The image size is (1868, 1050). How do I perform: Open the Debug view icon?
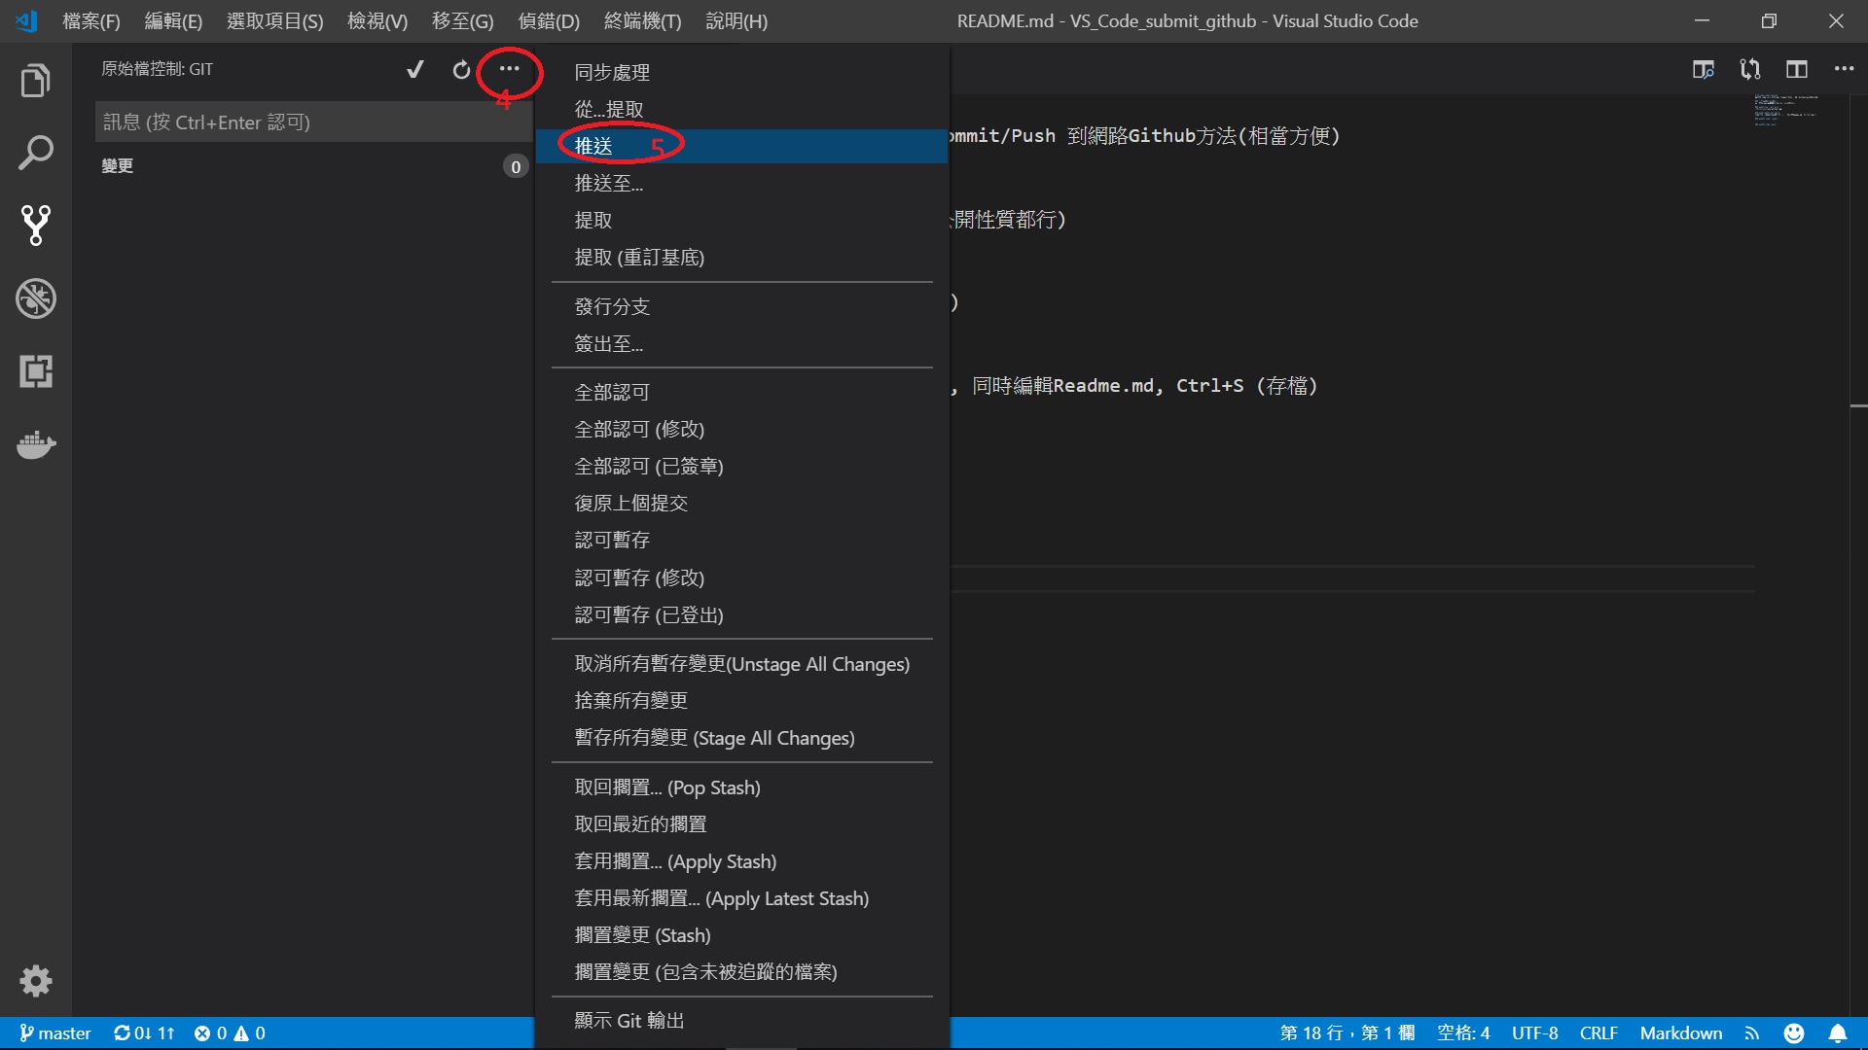click(36, 298)
